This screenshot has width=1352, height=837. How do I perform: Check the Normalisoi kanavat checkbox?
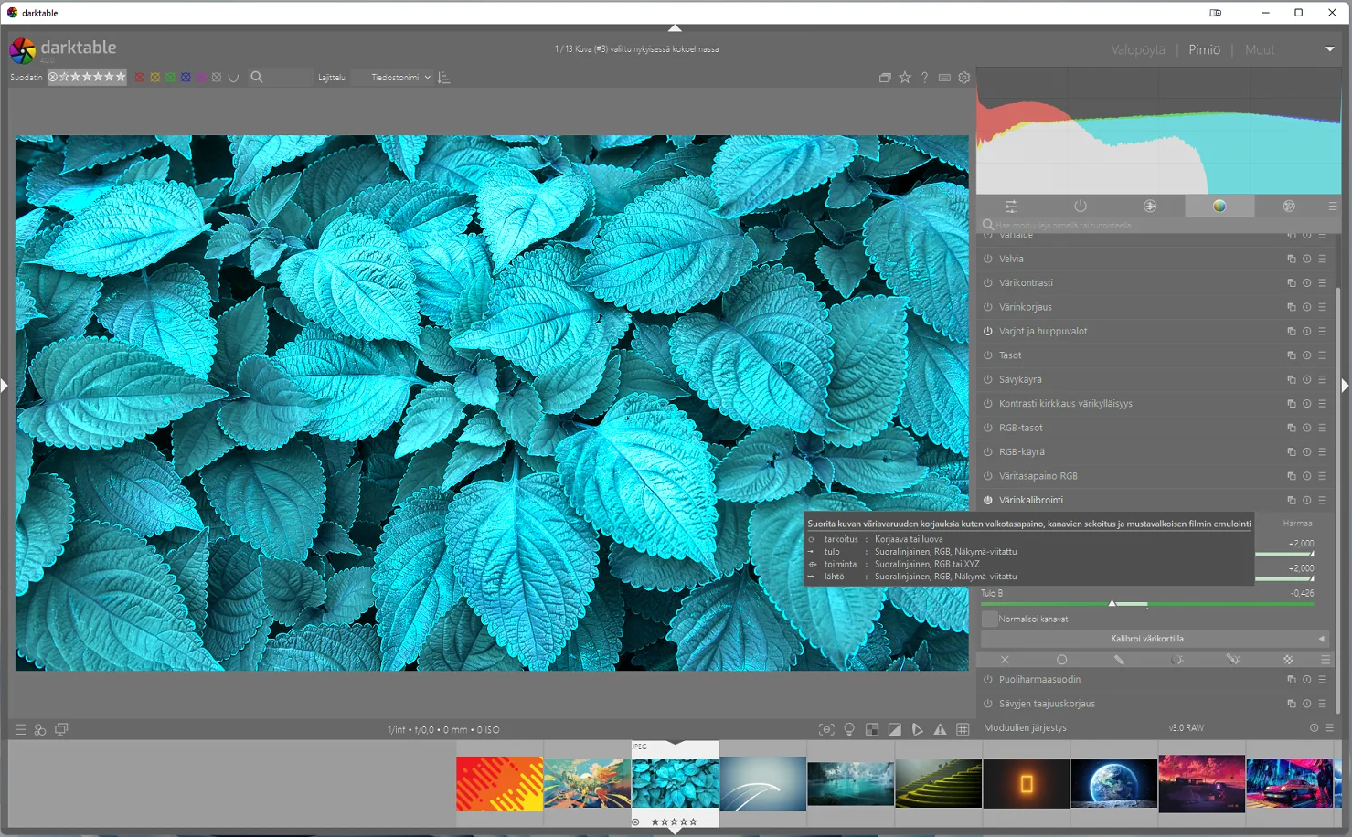point(989,619)
